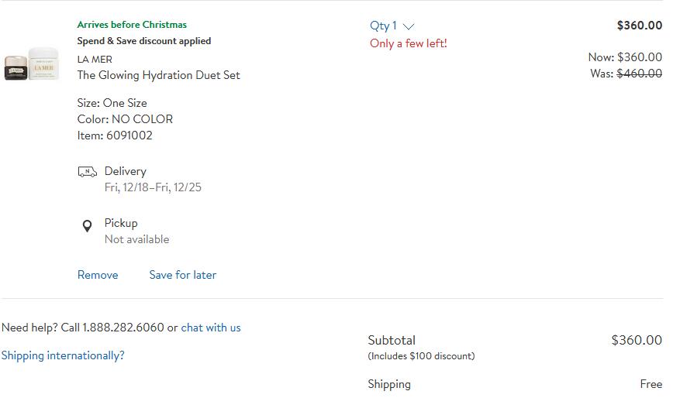Open the chat with us link

point(211,328)
